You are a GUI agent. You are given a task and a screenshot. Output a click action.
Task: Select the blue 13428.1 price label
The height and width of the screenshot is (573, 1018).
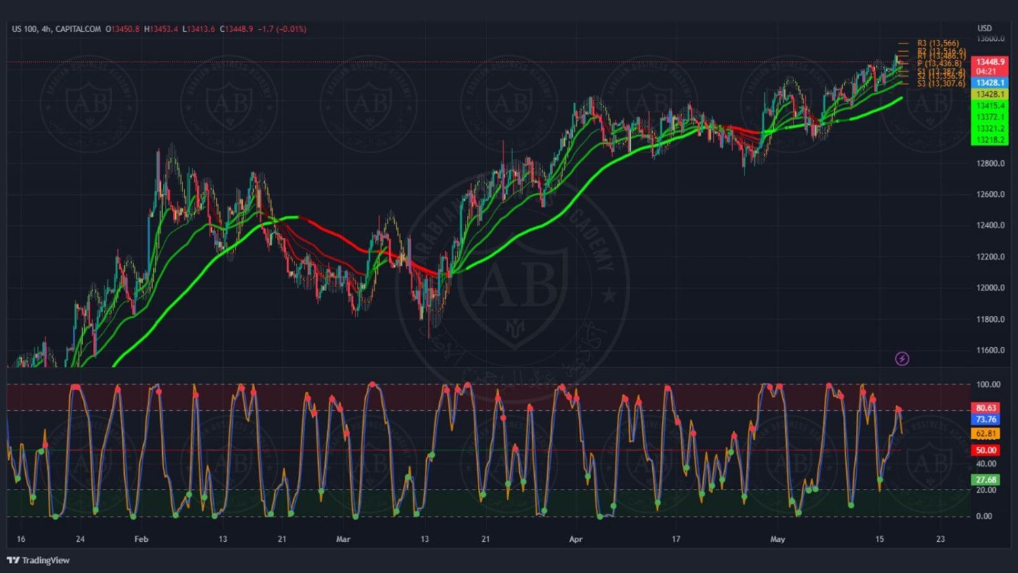tap(989, 83)
